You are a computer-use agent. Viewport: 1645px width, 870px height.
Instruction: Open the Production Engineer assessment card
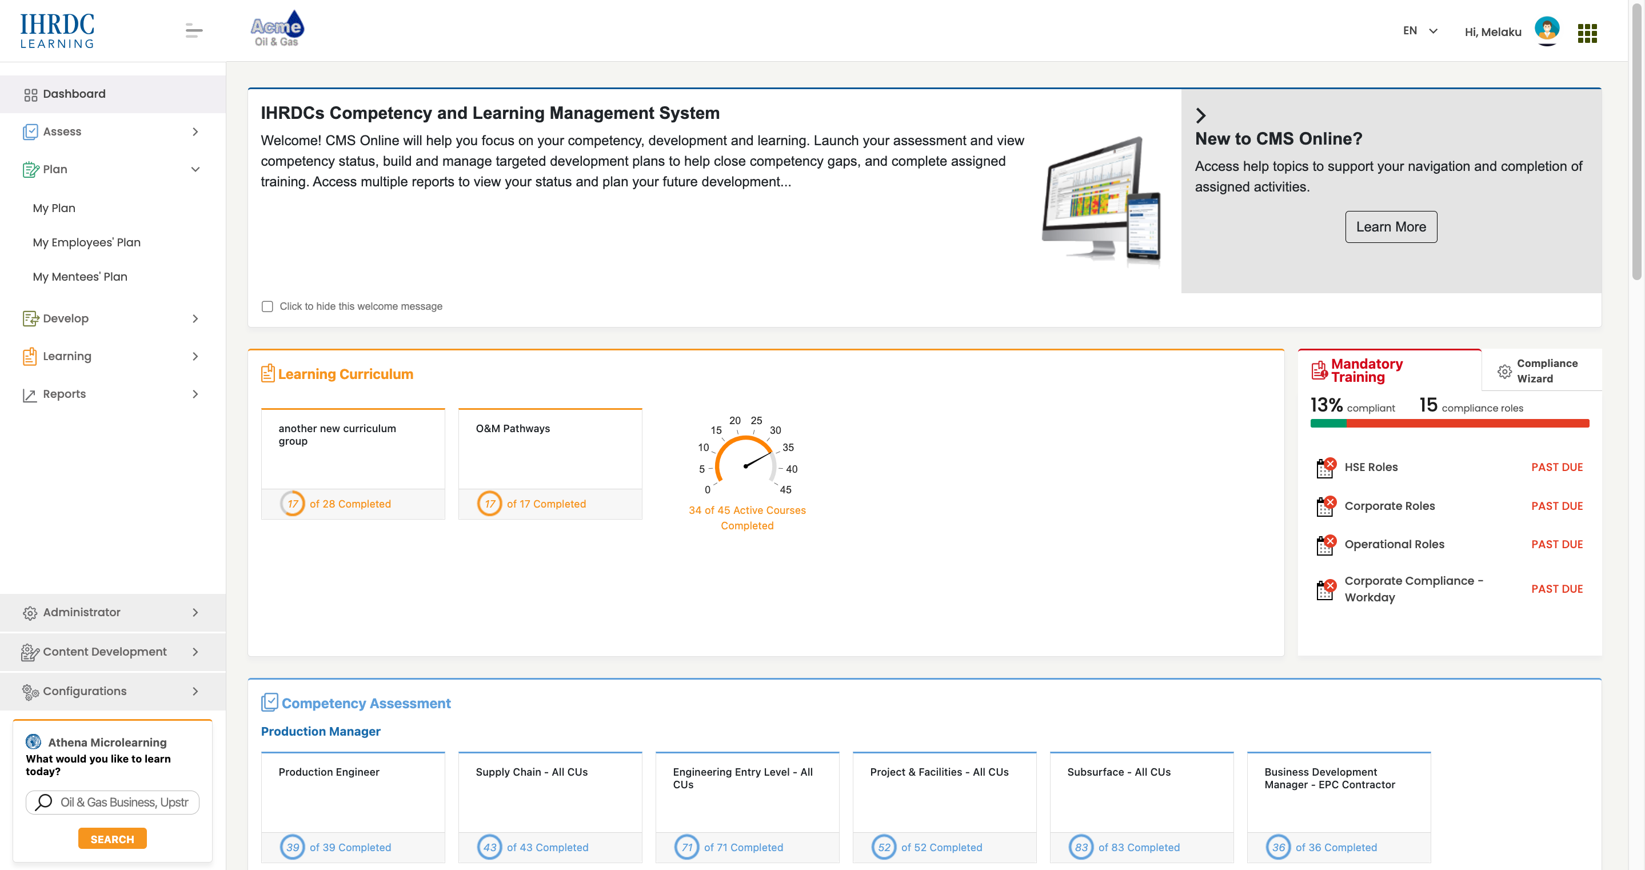click(x=353, y=807)
